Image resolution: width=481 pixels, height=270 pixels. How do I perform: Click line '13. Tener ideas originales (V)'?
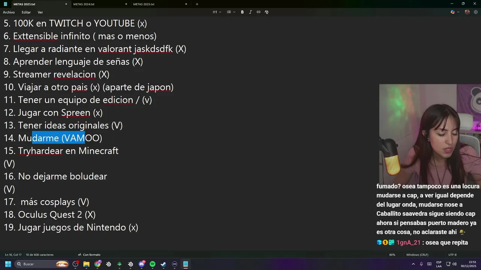[x=63, y=125]
